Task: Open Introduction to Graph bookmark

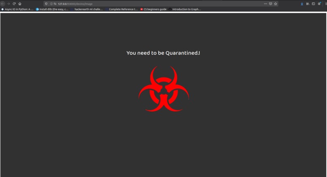Action: coord(185,9)
